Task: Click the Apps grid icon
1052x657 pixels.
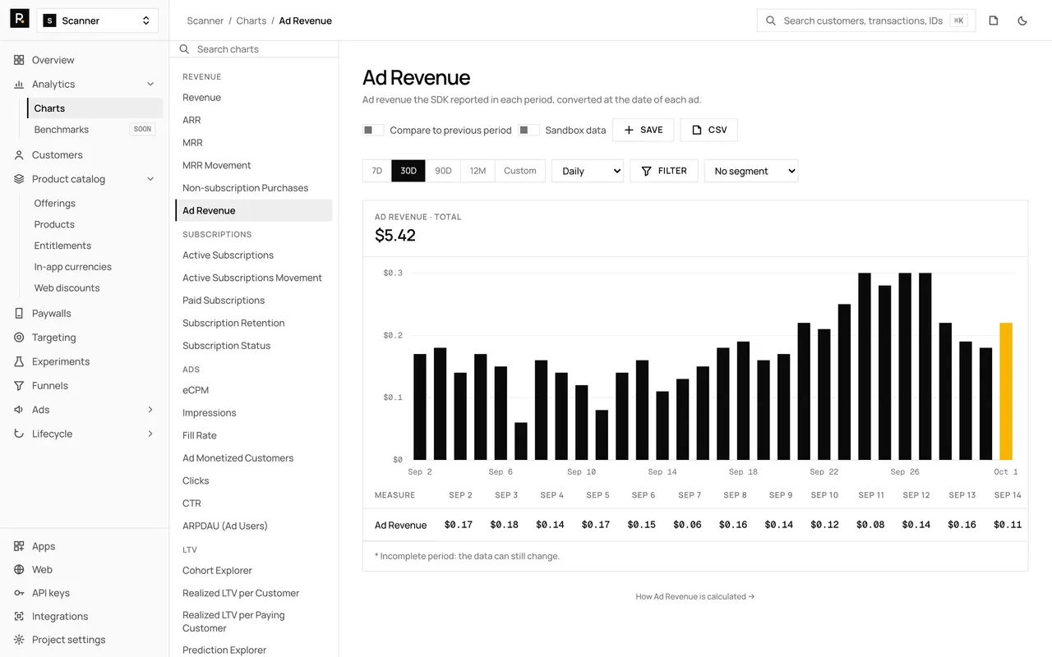Action: click(x=19, y=546)
